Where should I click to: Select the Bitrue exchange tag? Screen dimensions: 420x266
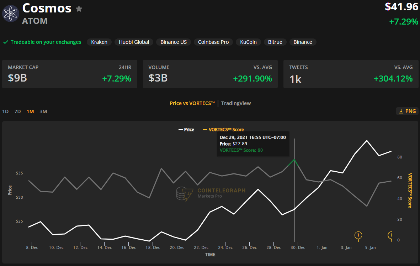[x=275, y=42]
